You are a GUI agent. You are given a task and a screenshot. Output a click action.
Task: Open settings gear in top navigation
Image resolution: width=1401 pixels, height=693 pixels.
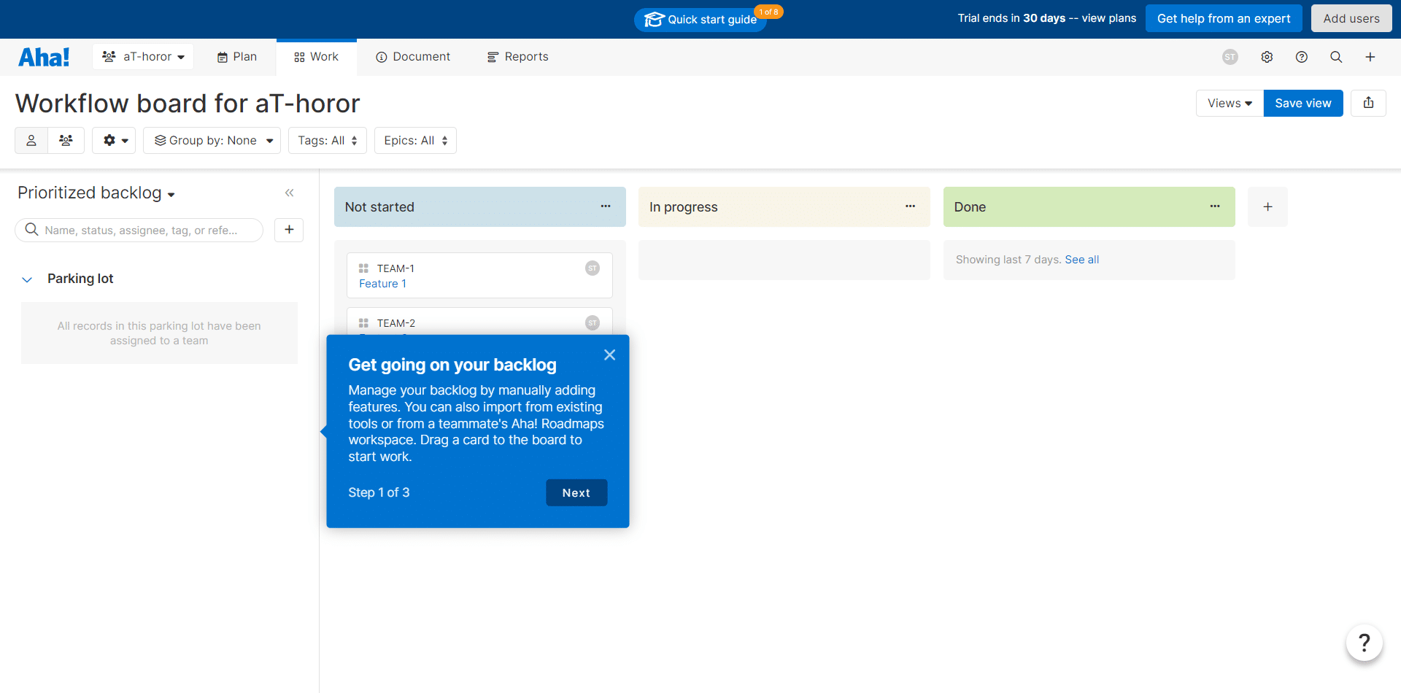(1267, 57)
